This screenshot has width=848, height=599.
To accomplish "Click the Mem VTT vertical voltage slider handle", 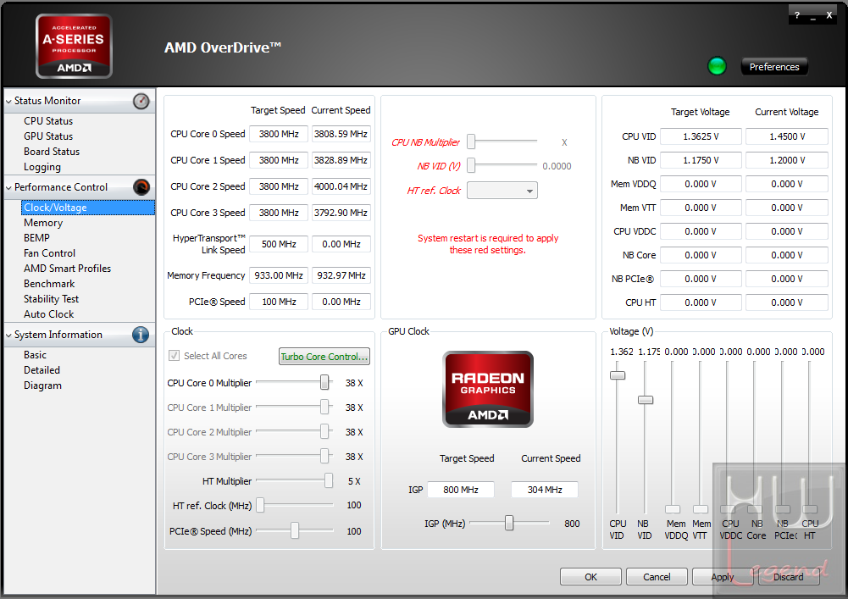I will (x=701, y=509).
